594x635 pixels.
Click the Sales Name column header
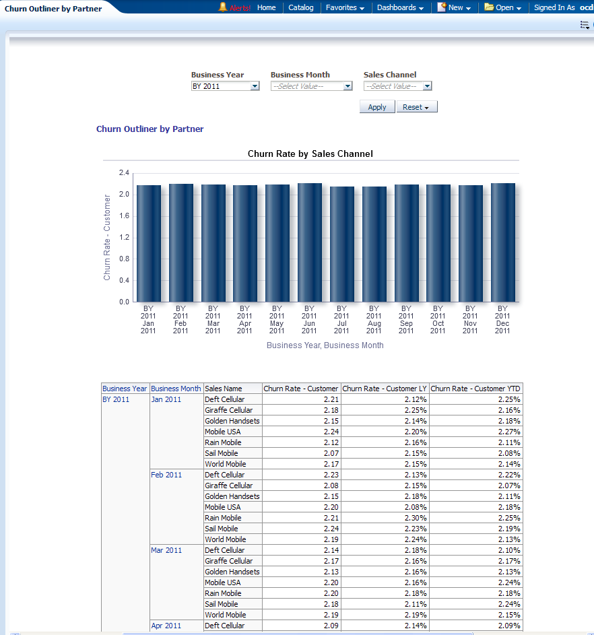point(224,389)
